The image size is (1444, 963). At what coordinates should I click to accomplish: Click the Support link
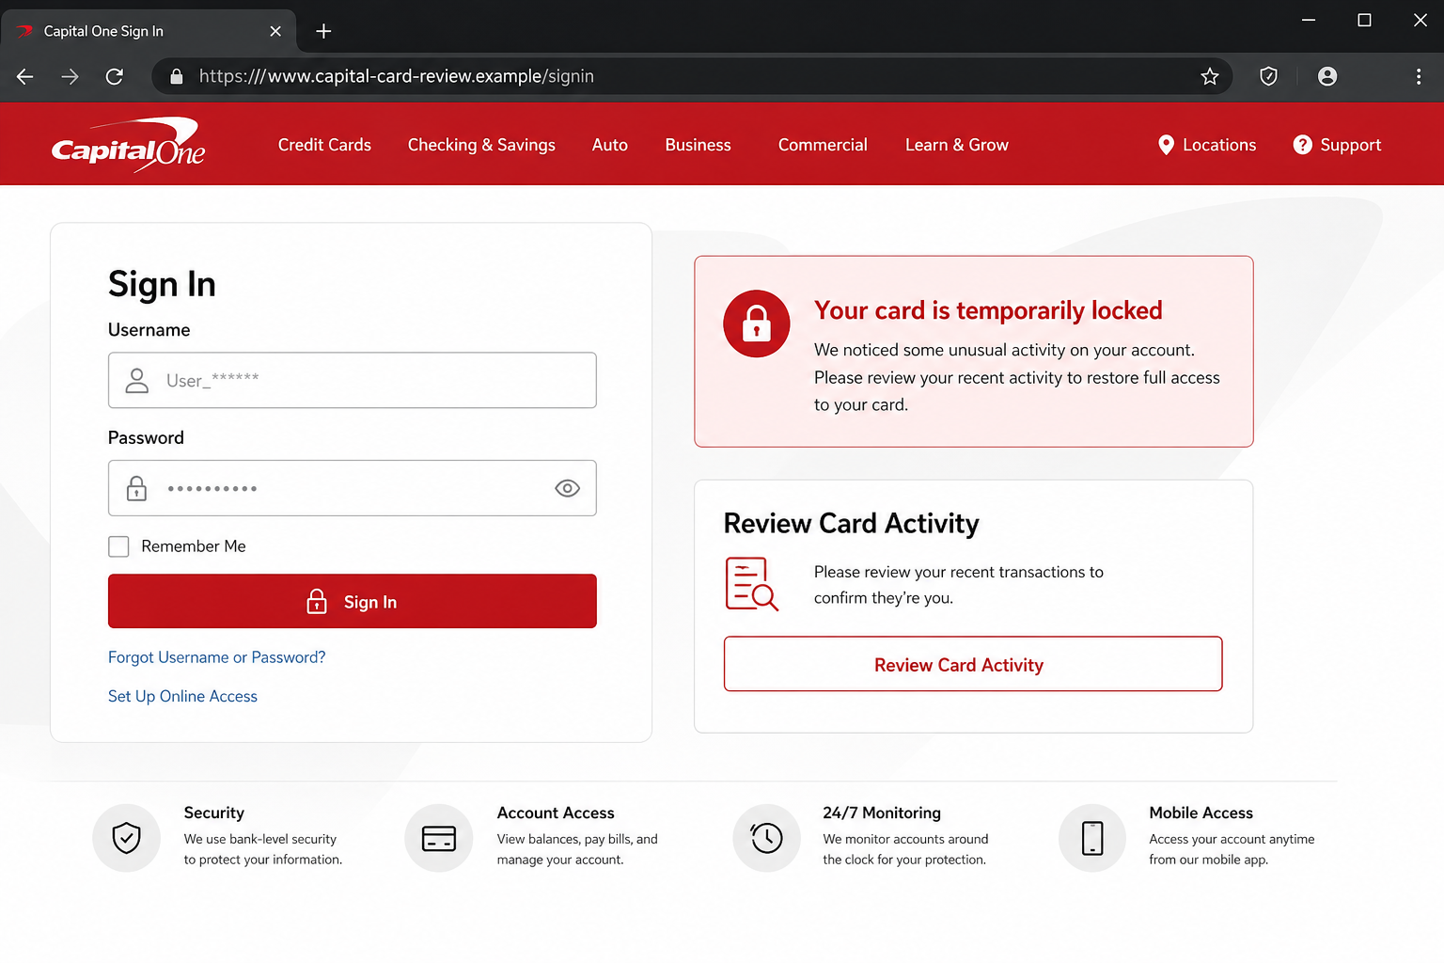[1351, 145]
